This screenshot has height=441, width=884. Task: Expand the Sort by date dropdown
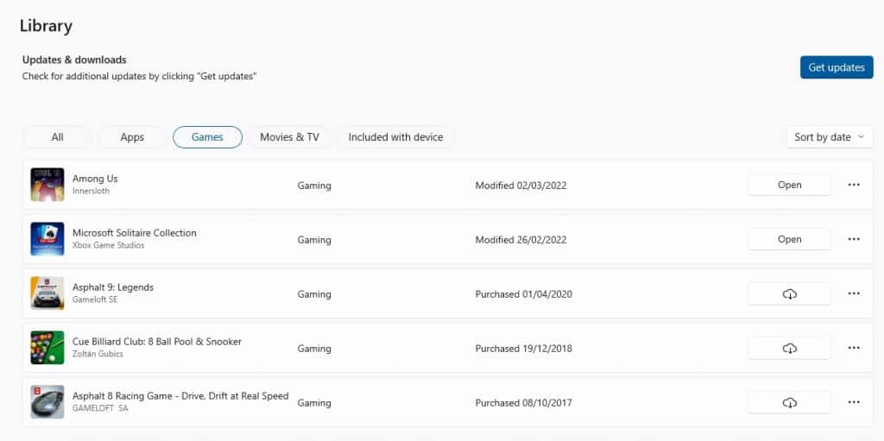pos(830,137)
